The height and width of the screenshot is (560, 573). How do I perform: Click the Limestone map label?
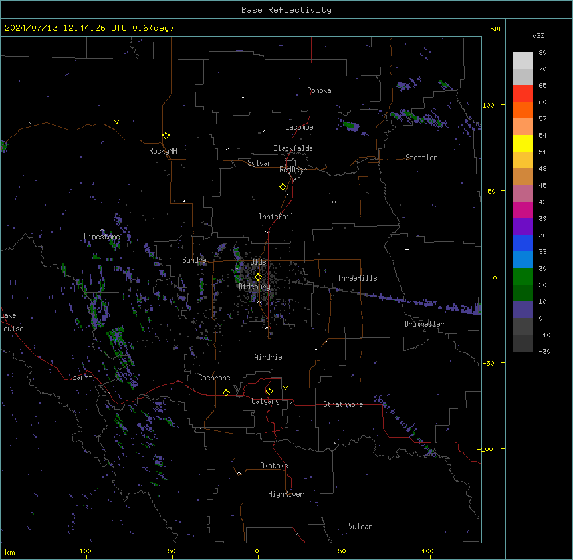tap(102, 237)
